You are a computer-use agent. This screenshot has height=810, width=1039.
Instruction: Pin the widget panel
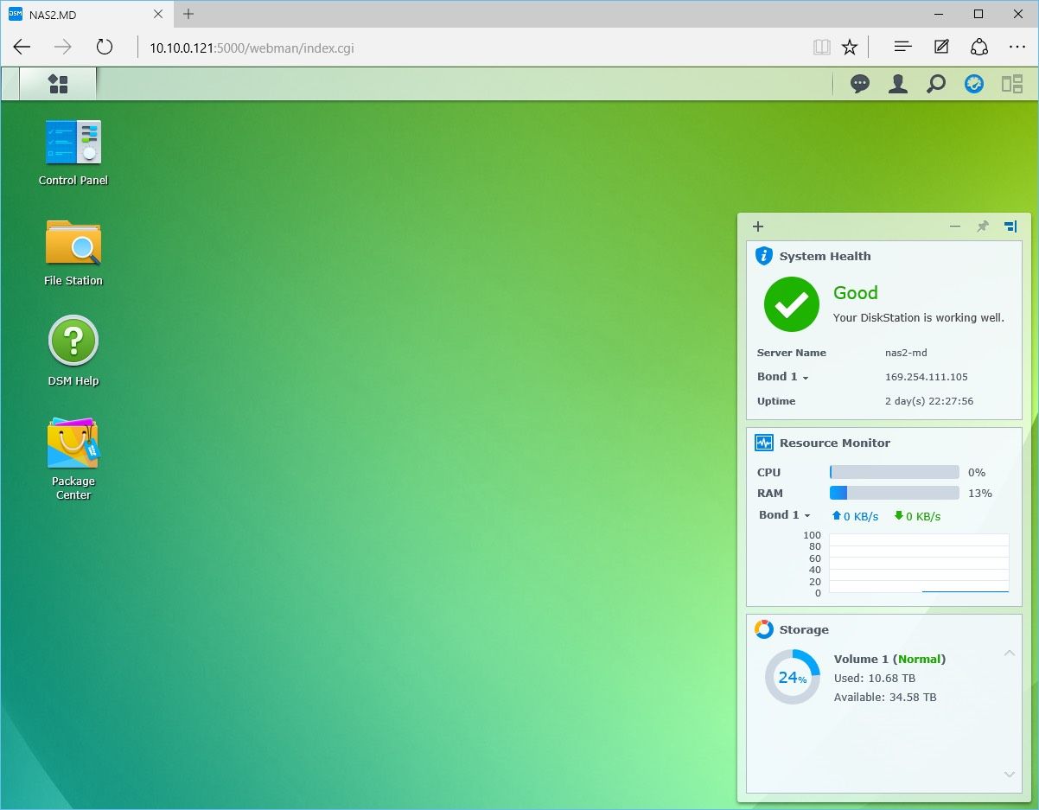(983, 226)
